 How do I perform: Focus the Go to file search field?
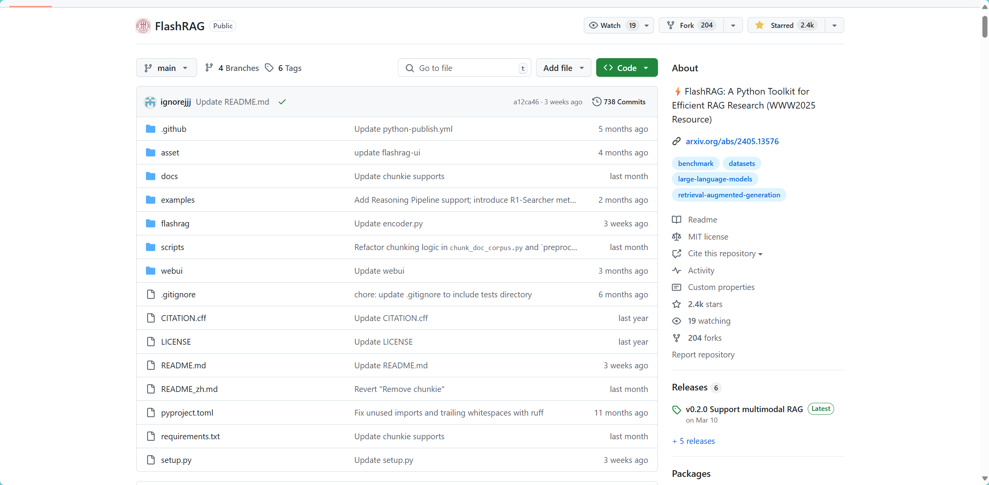464,68
